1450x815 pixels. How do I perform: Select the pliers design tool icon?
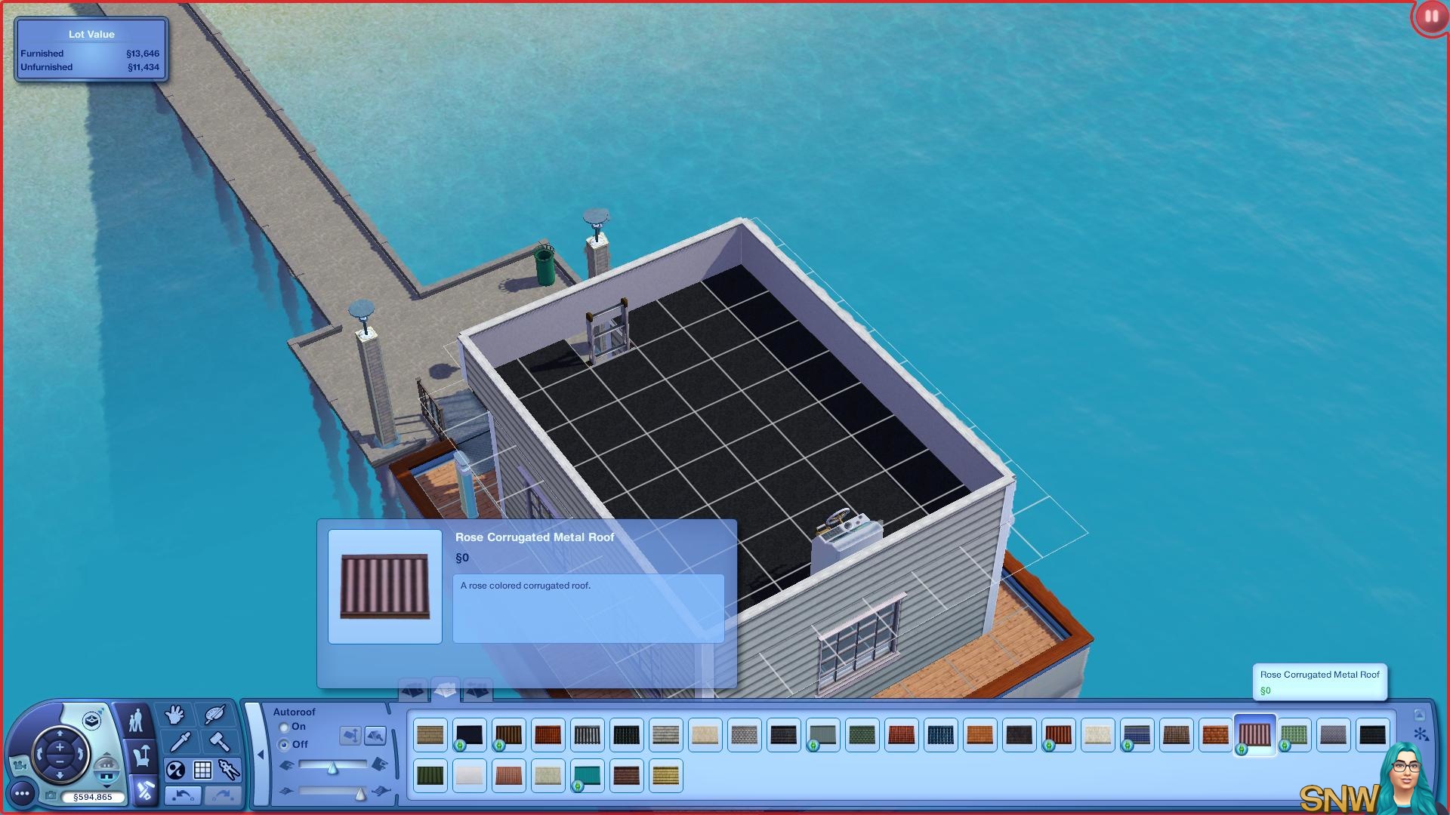229,770
